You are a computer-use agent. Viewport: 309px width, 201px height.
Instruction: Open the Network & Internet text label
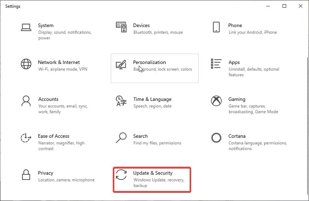point(59,62)
